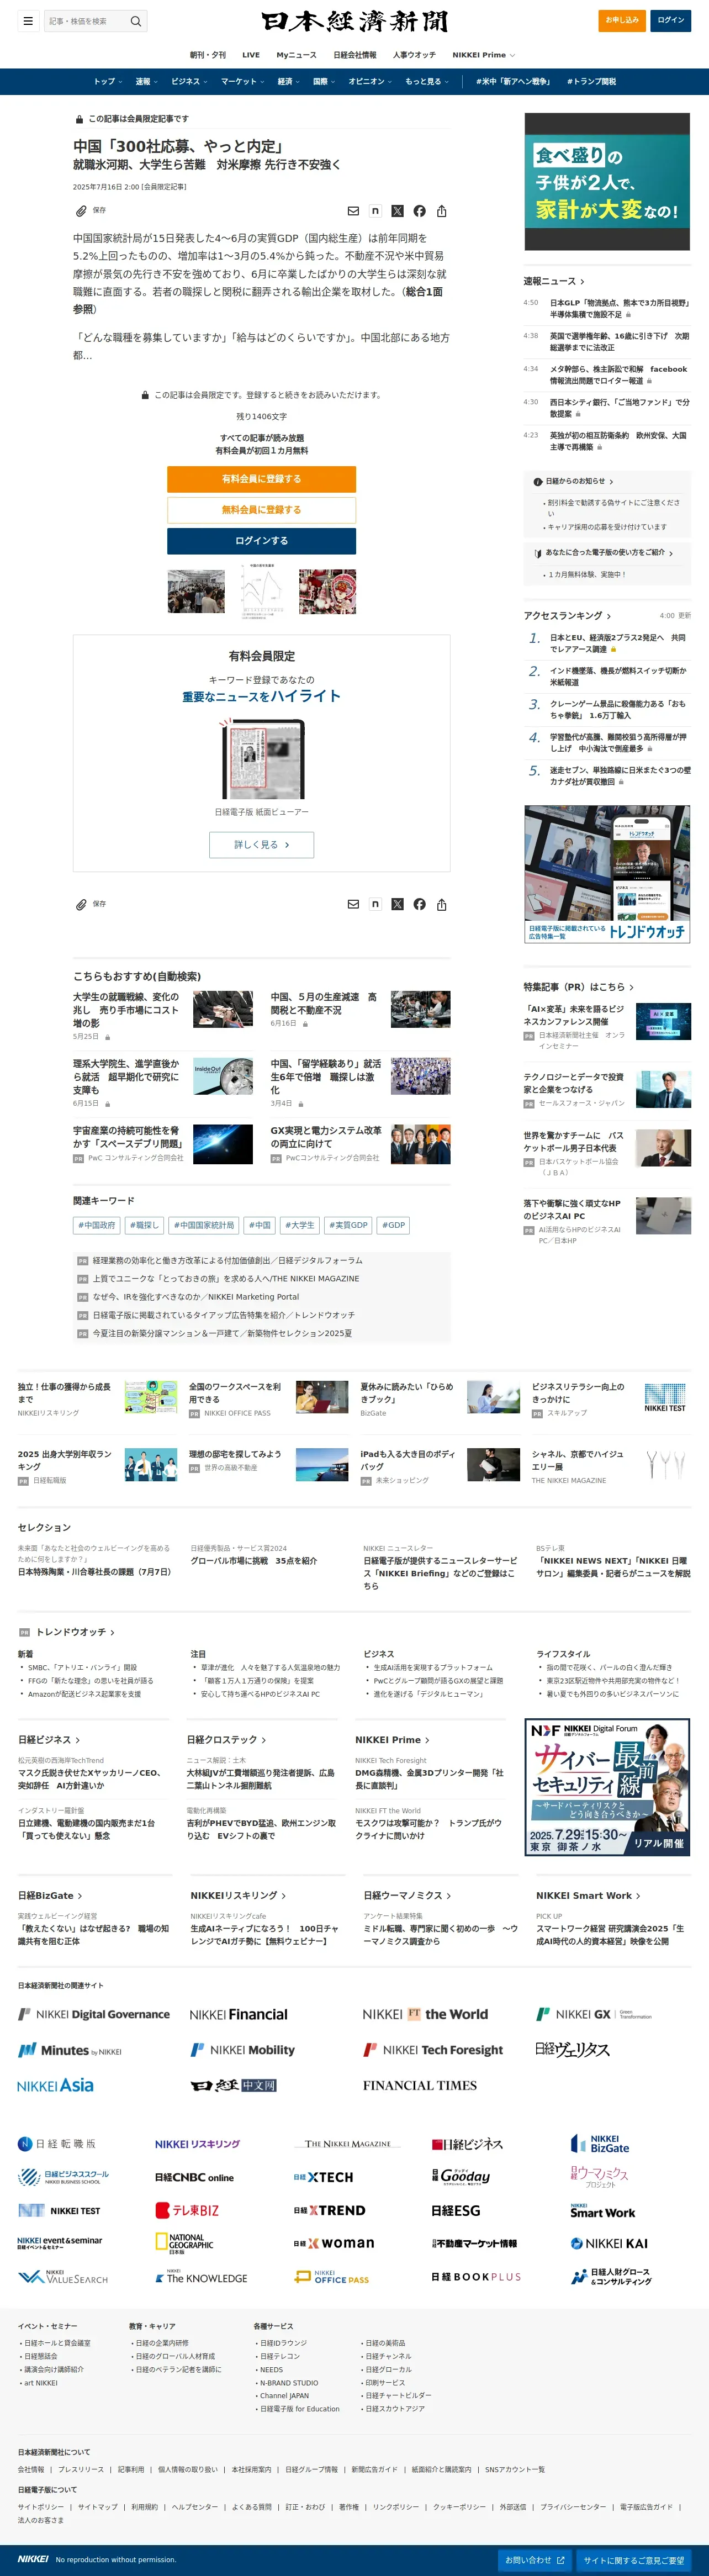This screenshot has width=709, height=2576.
Task: Share to note using icon under the headline
Action: point(375,211)
